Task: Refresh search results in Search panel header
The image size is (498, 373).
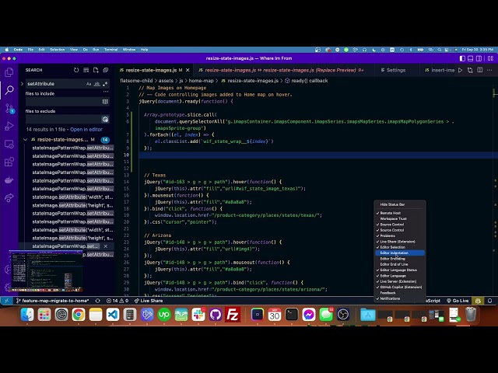Action: (x=76, y=70)
